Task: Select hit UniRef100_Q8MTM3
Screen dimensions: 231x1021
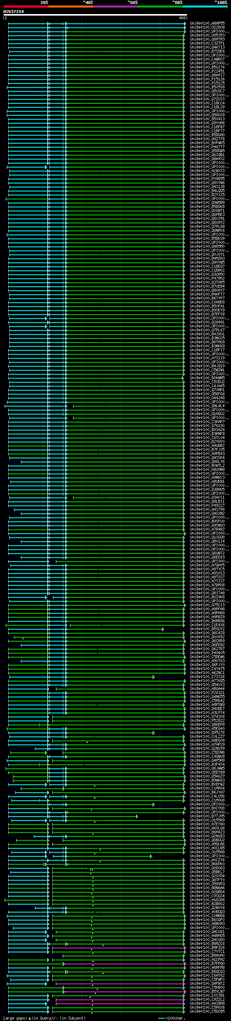Action: 207,39
